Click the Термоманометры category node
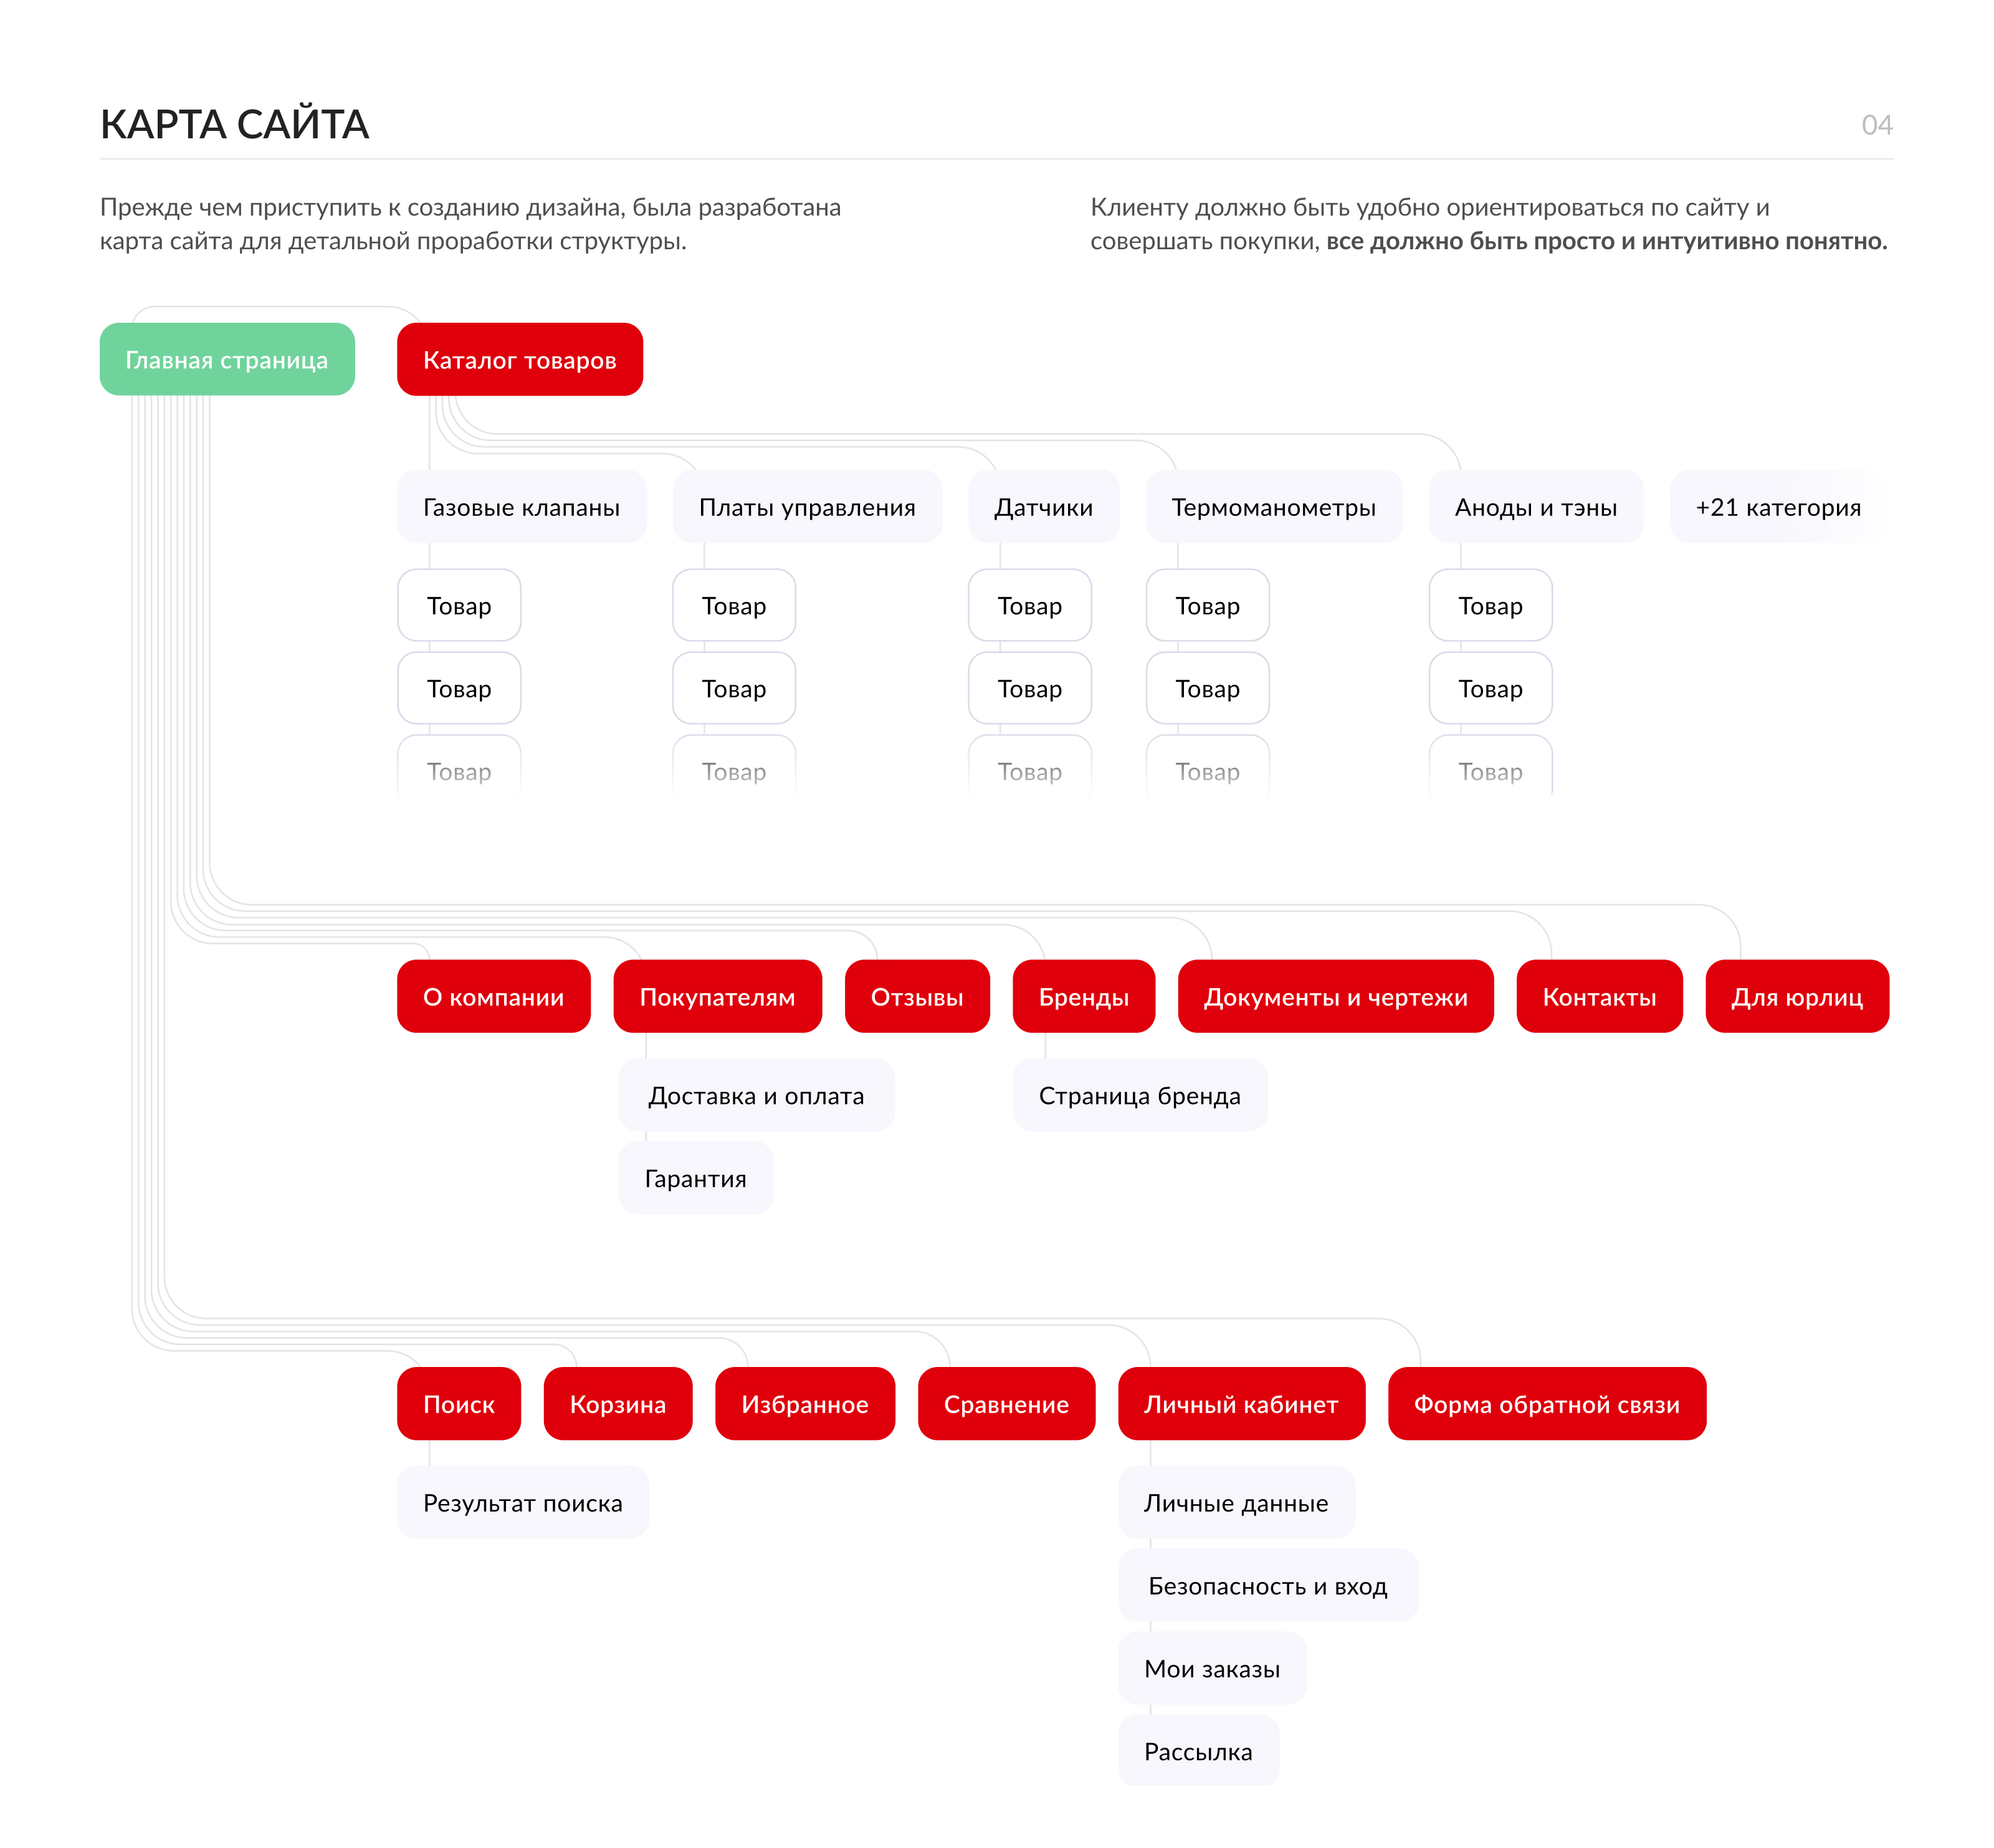This screenshot has width=1994, height=1848. [x=1273, y=506]
